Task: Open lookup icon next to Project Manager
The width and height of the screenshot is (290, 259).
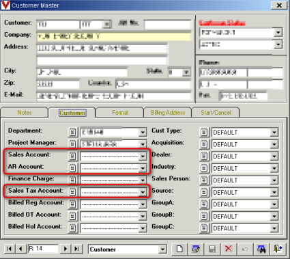Action: click(x=72, y=144)
